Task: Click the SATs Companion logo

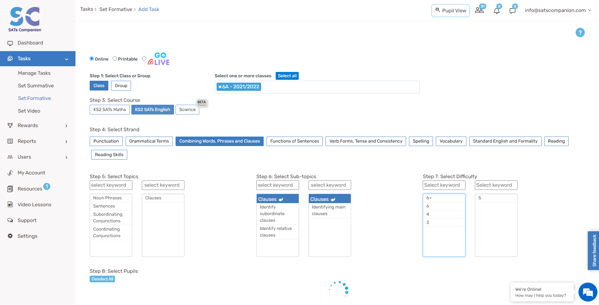Action: 25,19
